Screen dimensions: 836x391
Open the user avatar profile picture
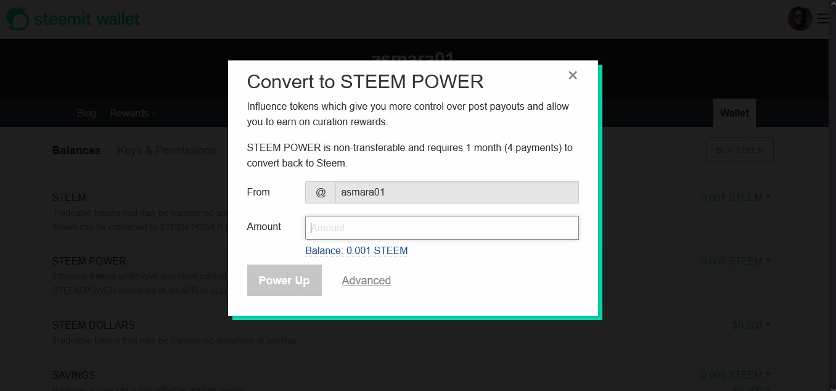pyautogui.click(x=800, y=19)
